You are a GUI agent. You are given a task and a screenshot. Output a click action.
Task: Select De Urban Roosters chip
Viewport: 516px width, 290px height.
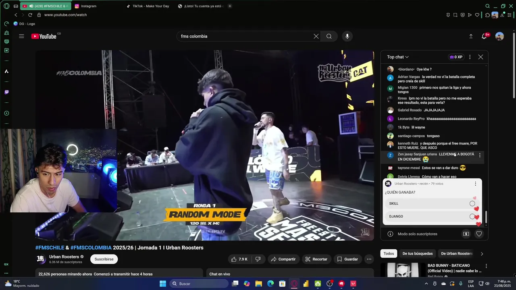pyautogui.click(x=457, y=253)
